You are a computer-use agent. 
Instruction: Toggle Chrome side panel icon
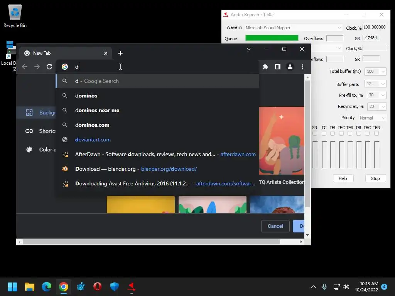[x=278, y=67]
